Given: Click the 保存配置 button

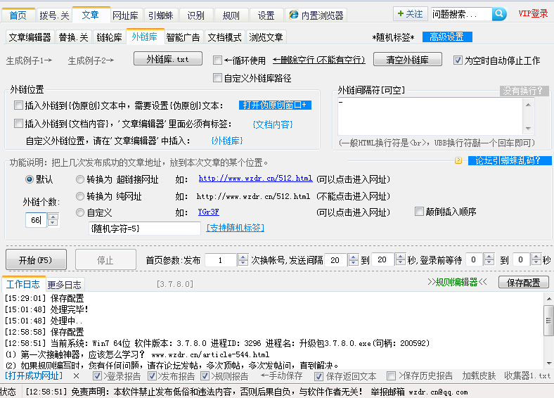Looking at the screenshot, I should [x=524, y=283].
